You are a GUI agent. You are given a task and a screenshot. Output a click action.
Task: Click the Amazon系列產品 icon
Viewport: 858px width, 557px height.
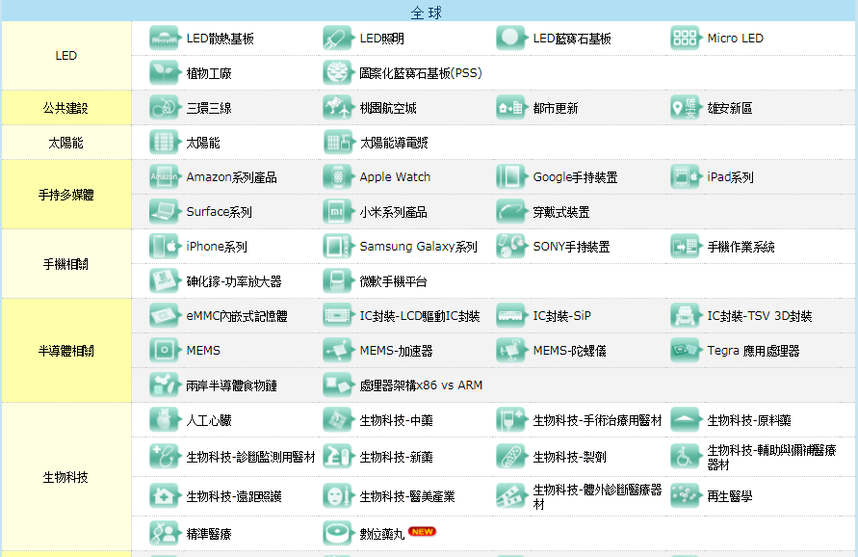pos(165,177)
